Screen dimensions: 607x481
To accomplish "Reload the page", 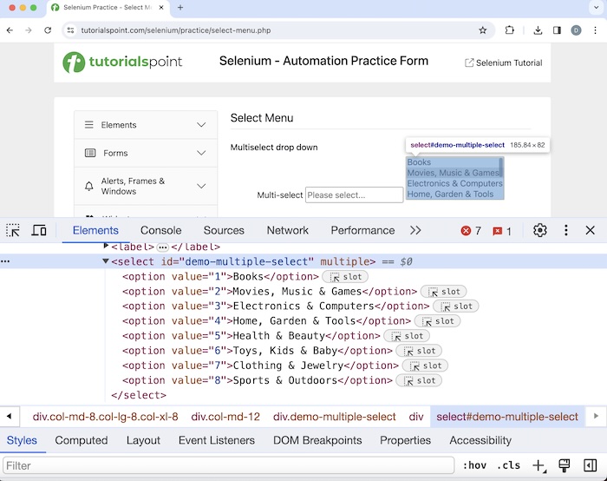I will tap(48, 30).
